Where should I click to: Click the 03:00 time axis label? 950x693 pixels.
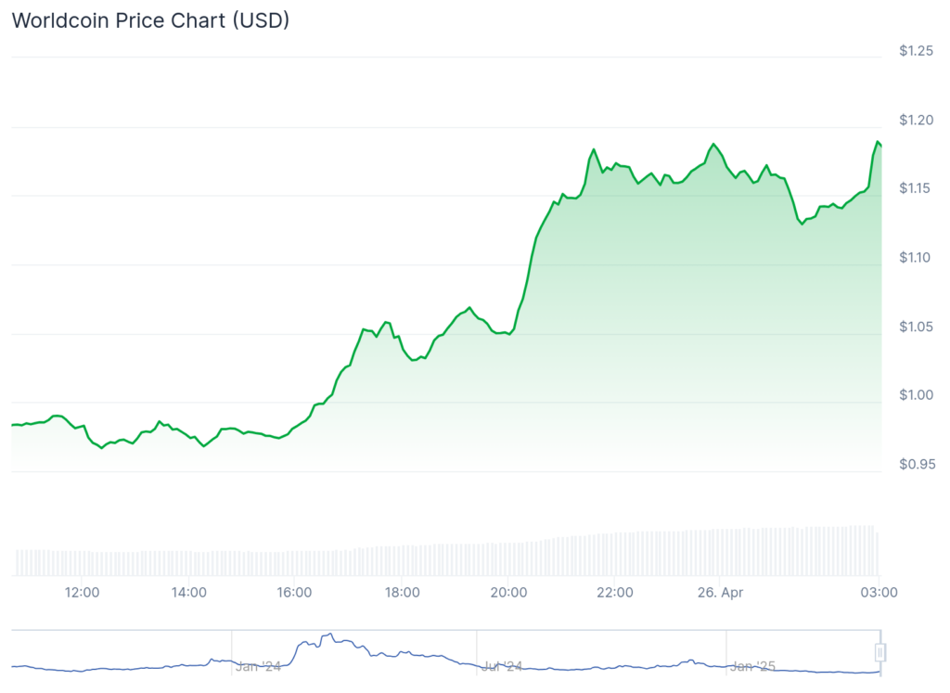tap(879, 592)
